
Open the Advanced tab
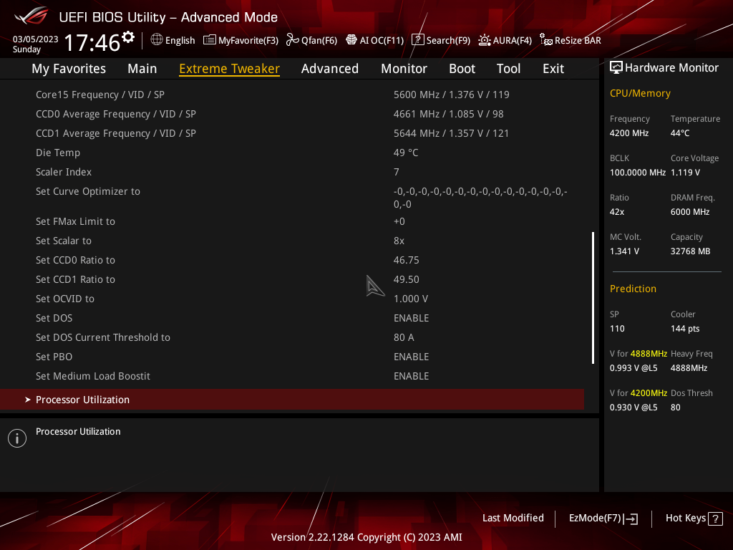pyautogui.click(x=329, y=68)
